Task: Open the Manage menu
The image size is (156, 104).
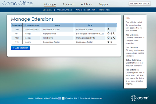Action: point(50,4)
